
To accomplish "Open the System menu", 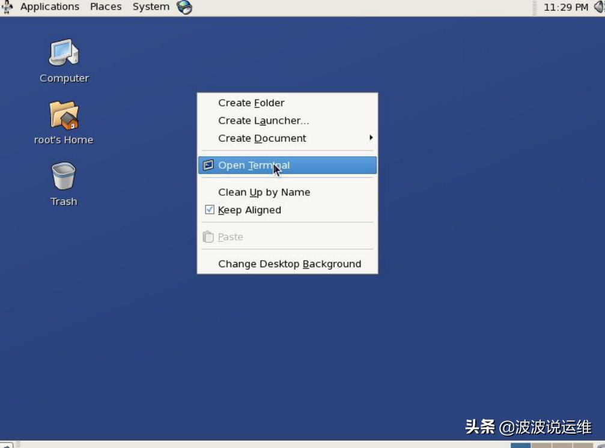I will pyautogui.click(x=150, y=7).
